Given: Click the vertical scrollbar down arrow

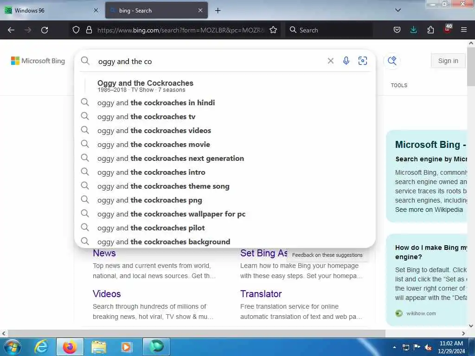Looking at the screenshot, I should pos(471,326).
